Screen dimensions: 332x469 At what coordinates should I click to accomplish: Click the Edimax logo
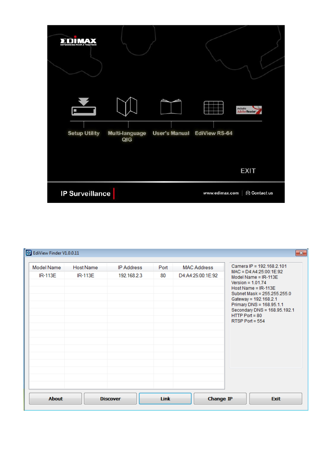pyautogui.click(x=79, y=41)
